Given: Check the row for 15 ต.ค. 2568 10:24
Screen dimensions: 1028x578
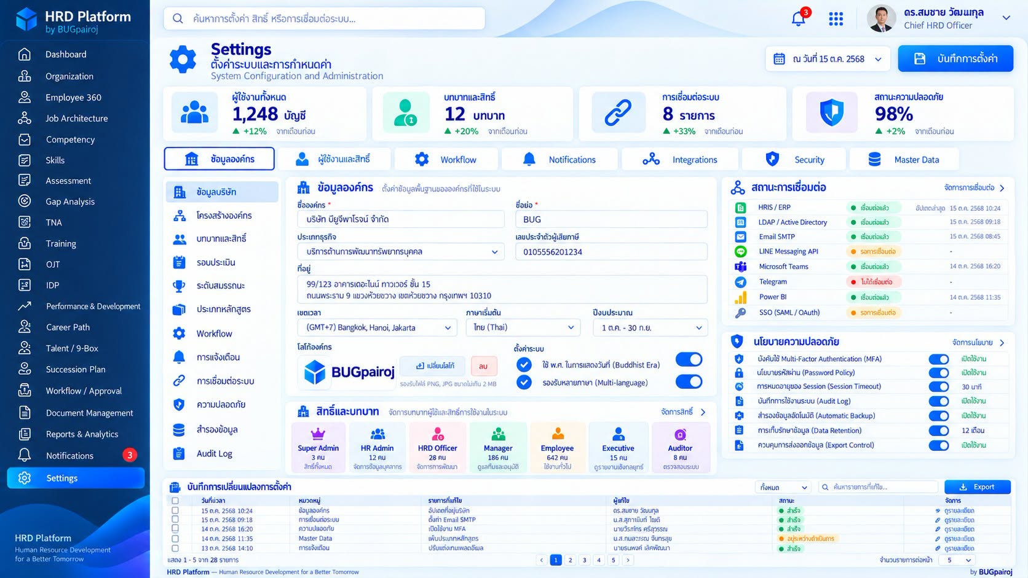Looking at the screenshot, I should tap(175, 510).
